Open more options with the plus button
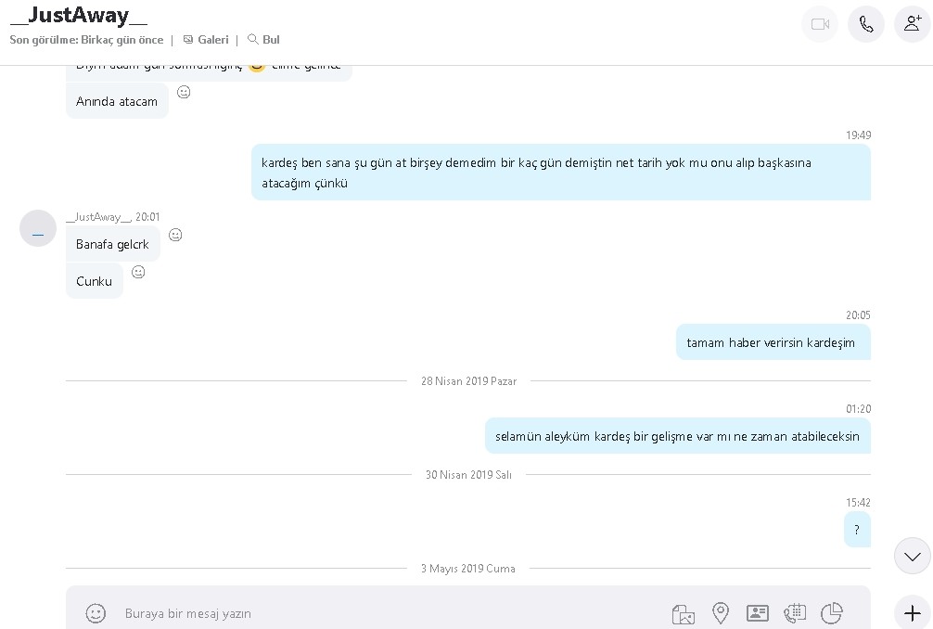This screenshot has width=933, height=629. [x=913, y=613]
